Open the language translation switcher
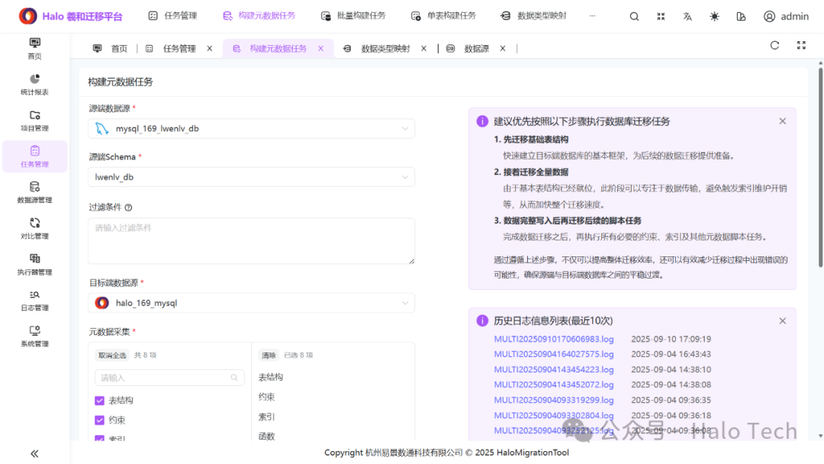Screen dimensions: 824x464 [x=687, y=16]
